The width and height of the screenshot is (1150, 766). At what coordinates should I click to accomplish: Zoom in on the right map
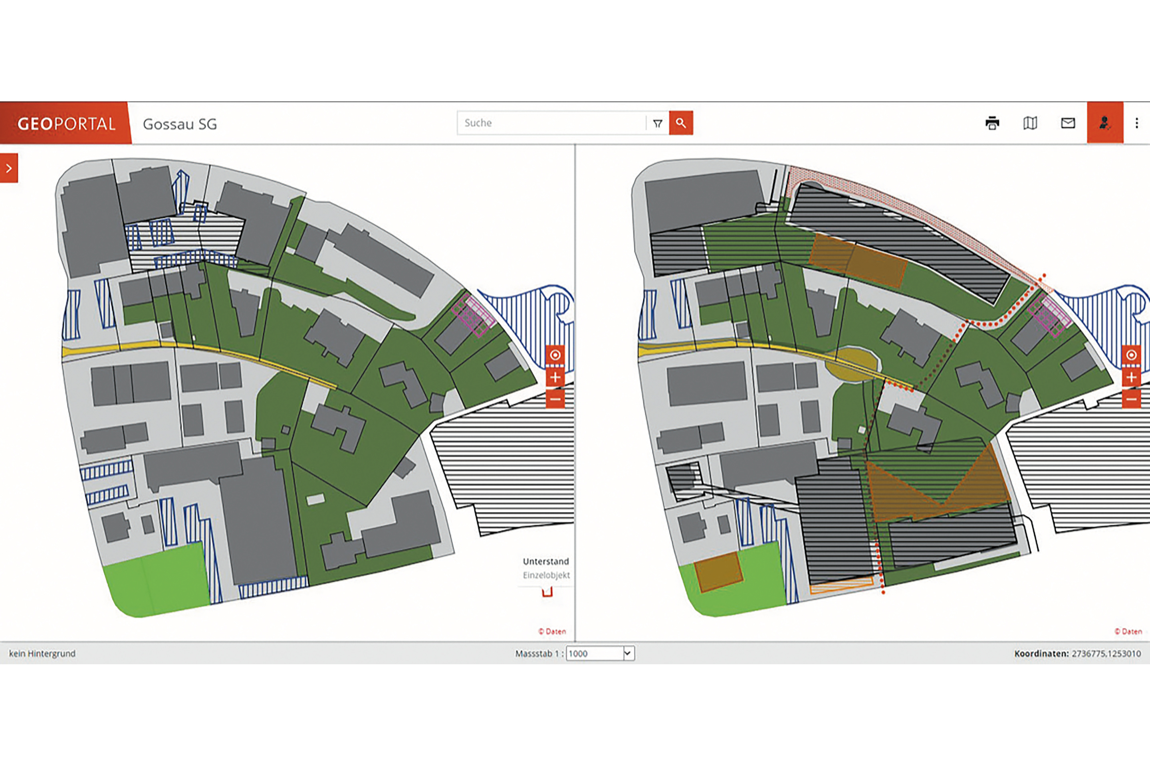click(x=1131, y=377)
